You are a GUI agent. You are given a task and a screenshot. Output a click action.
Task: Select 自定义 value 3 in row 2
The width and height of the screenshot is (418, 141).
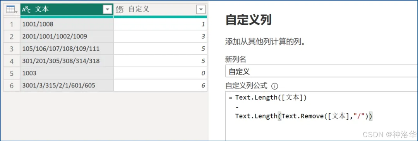(161, 36)
